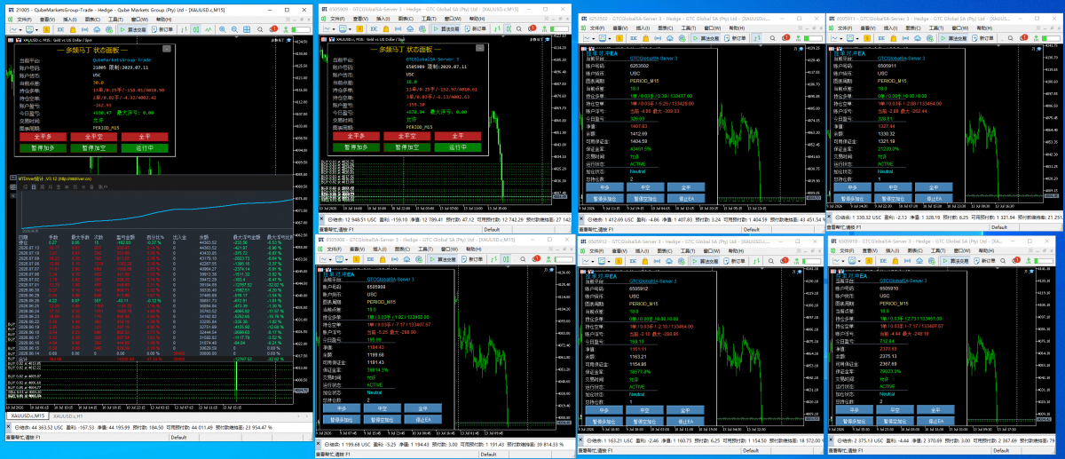Toggle 算法交易 algo trading in 21005 window

tap(133, 29)
